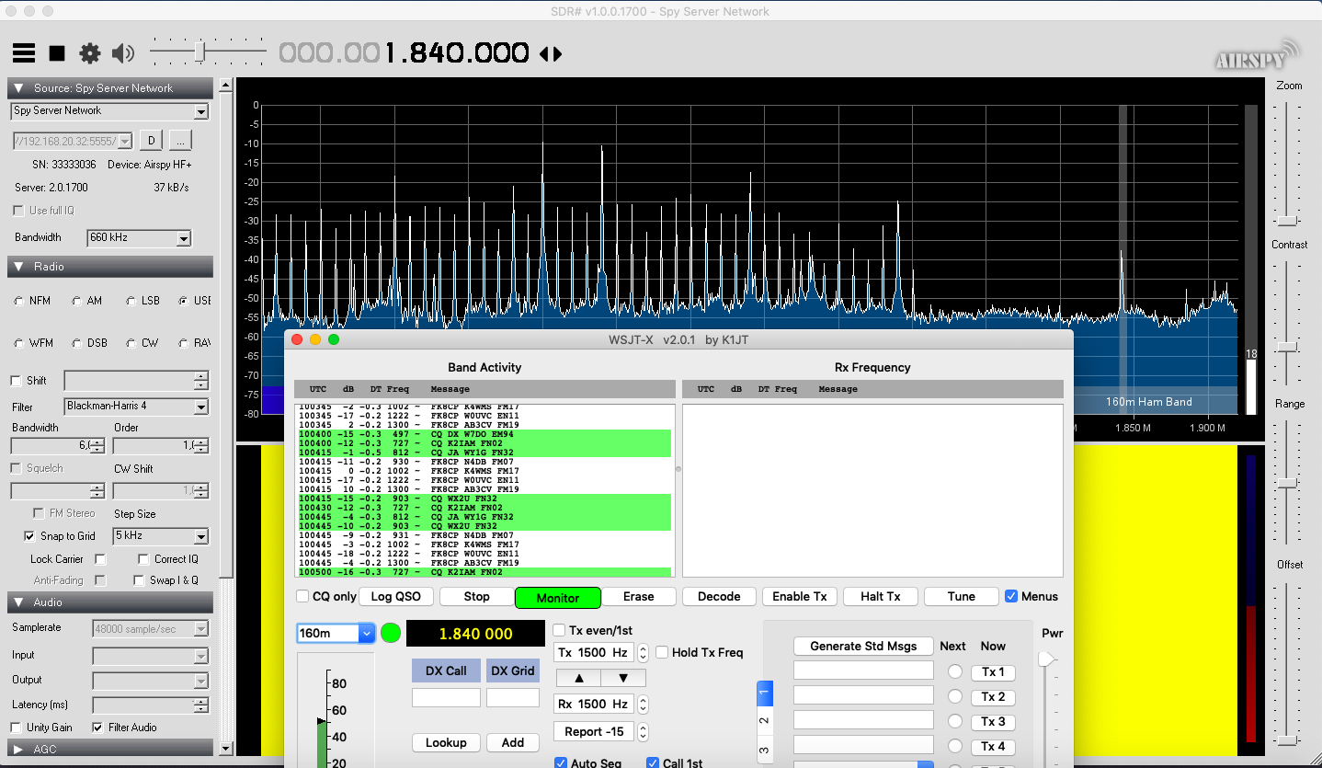The width and height of the screenshot is (1322, 768).
Task: Click the Enable Tx button
Action: tap(799, 596)
